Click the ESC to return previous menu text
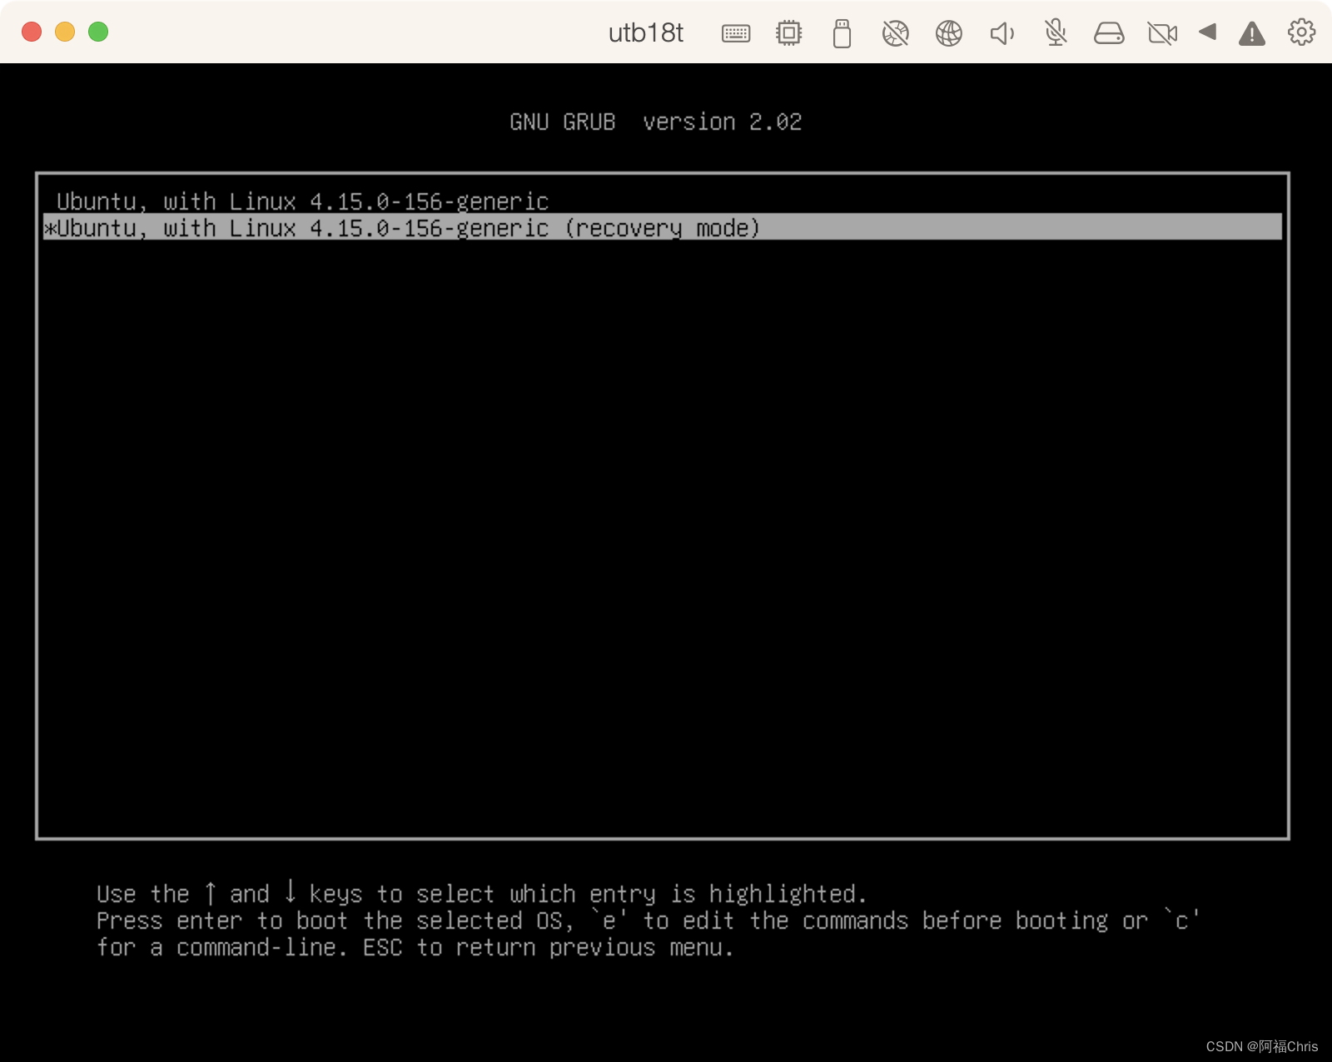The width and height of the screenshot is (1332, 1062). tap(549, 948)
